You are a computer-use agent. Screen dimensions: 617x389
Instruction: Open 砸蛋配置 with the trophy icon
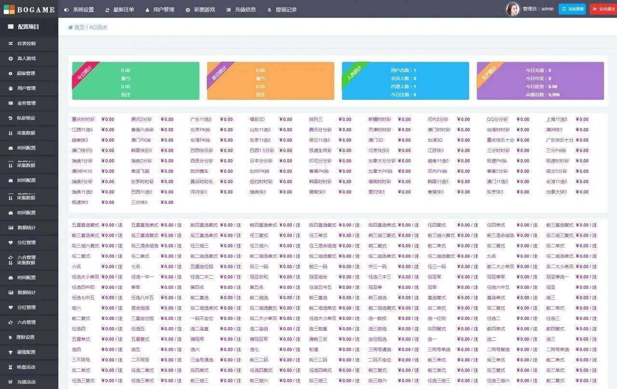point(11,352)
